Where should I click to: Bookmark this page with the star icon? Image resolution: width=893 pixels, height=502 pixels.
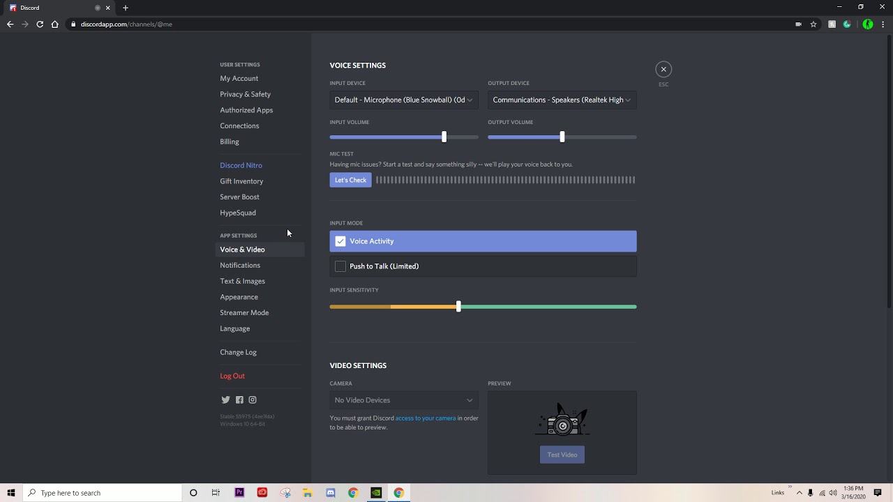(x=813, y=24)
